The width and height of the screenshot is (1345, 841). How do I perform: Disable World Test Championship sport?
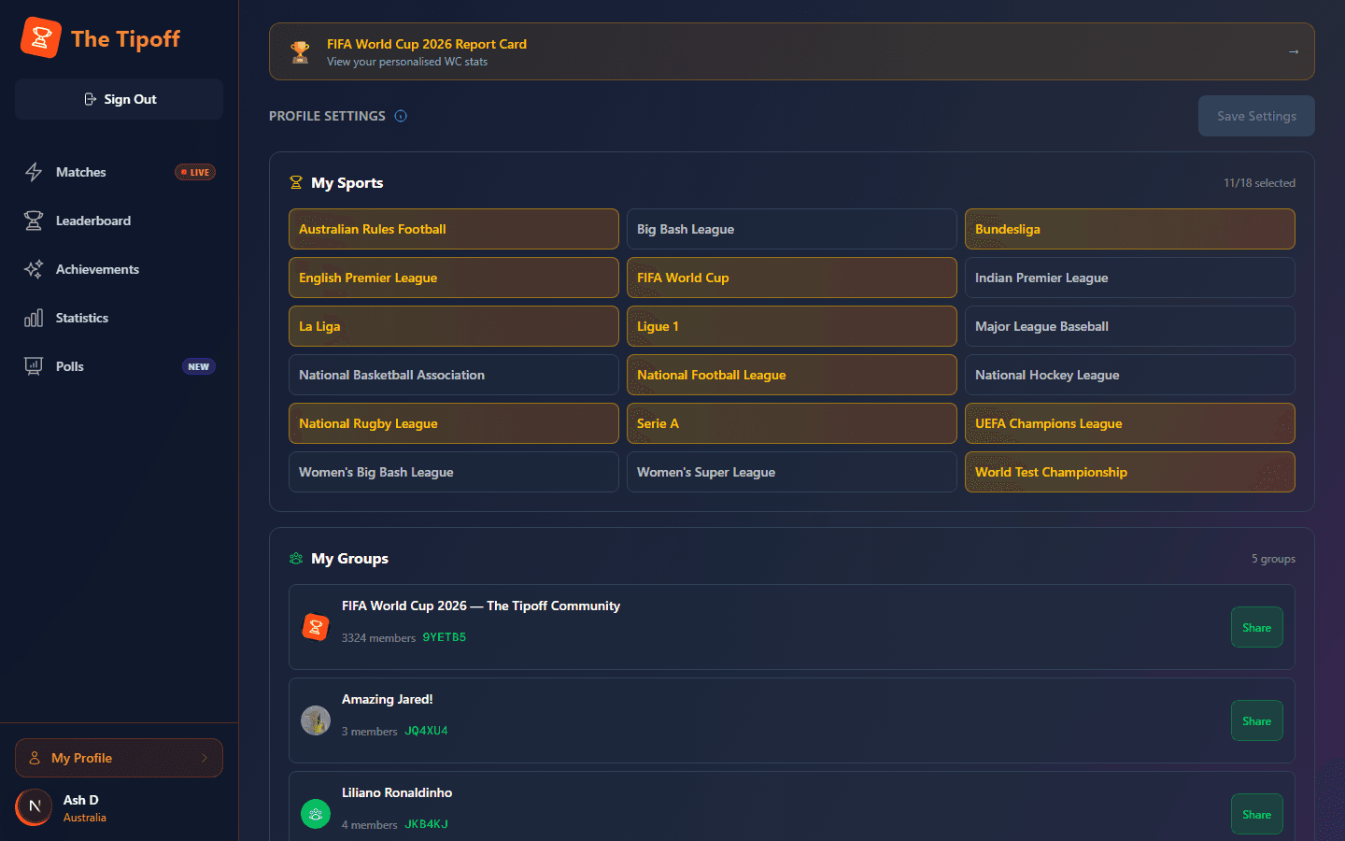pos(1130,472)
